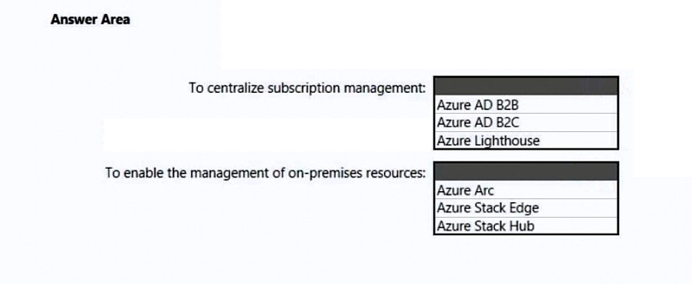This screenshot has height=284, width=692.
Task: Open the centralize subscription management dropdown header
Action: coord(526,86)
